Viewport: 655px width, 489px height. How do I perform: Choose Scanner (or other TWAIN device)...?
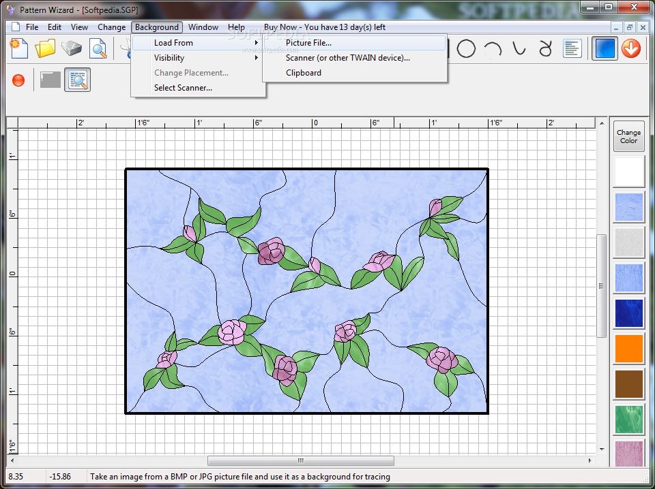point(355,57)
